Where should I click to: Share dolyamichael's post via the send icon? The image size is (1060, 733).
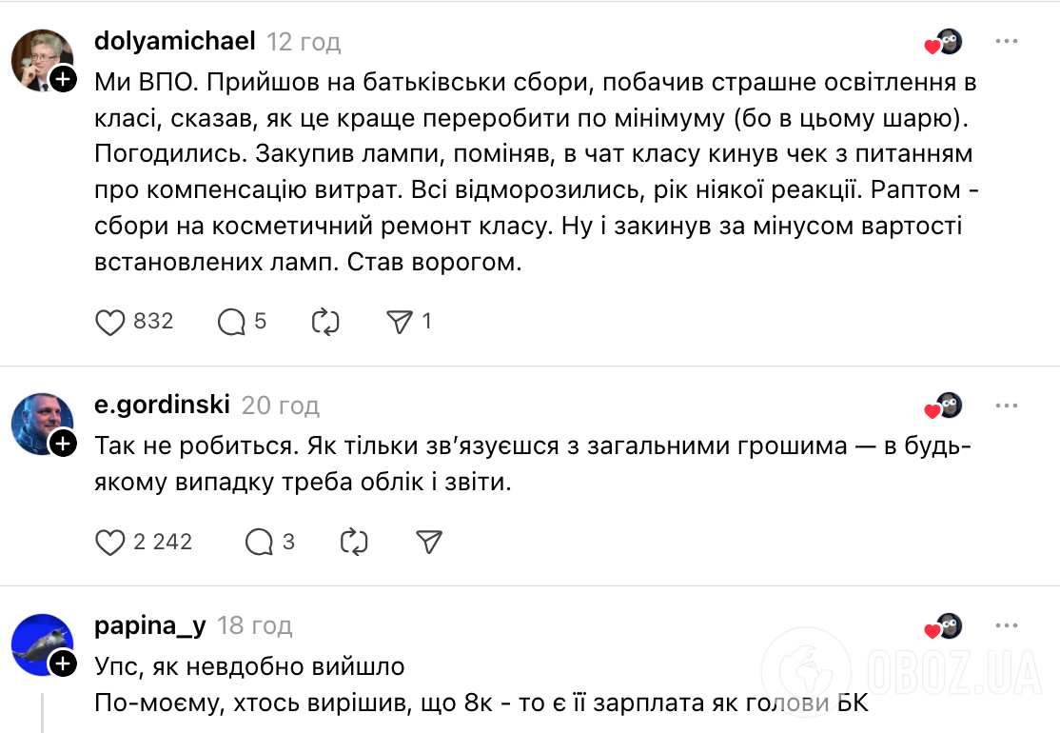click(402, 322)
